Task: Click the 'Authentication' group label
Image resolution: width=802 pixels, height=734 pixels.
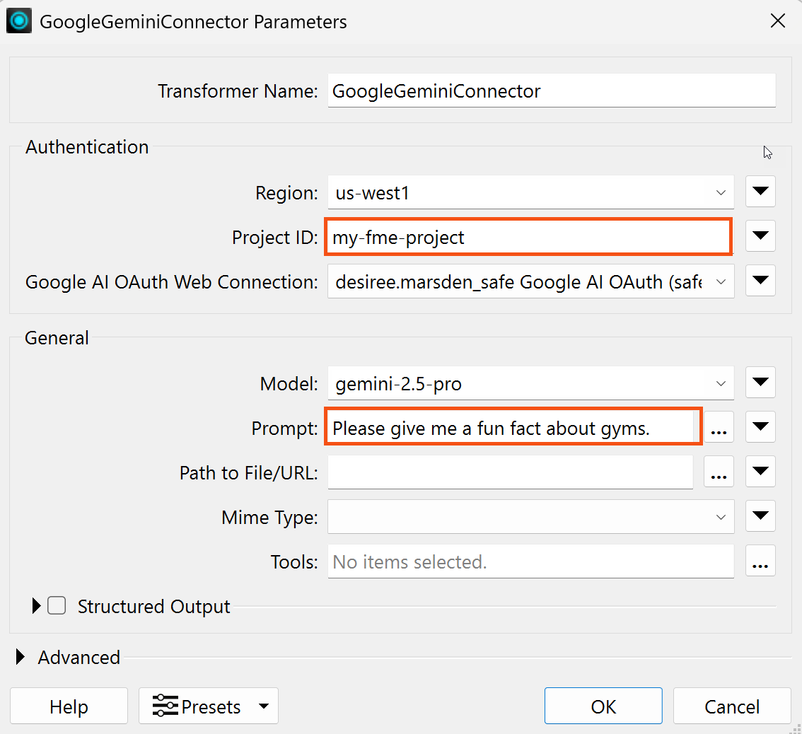Action: (87, 147)
